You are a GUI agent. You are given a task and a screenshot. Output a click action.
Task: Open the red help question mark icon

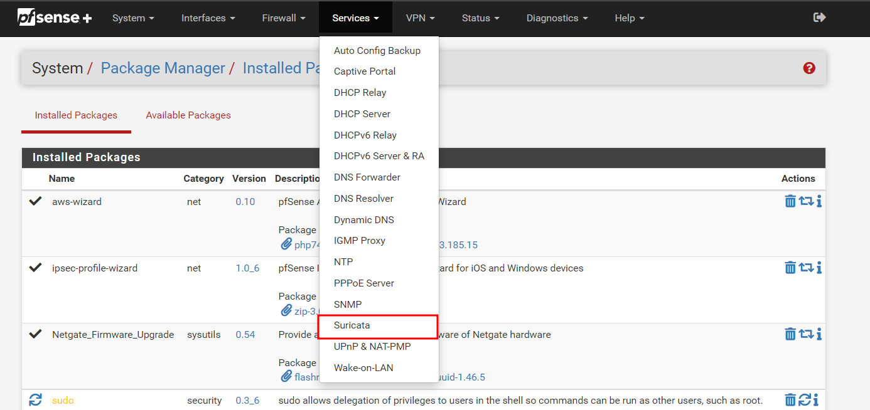pos(809,68)
